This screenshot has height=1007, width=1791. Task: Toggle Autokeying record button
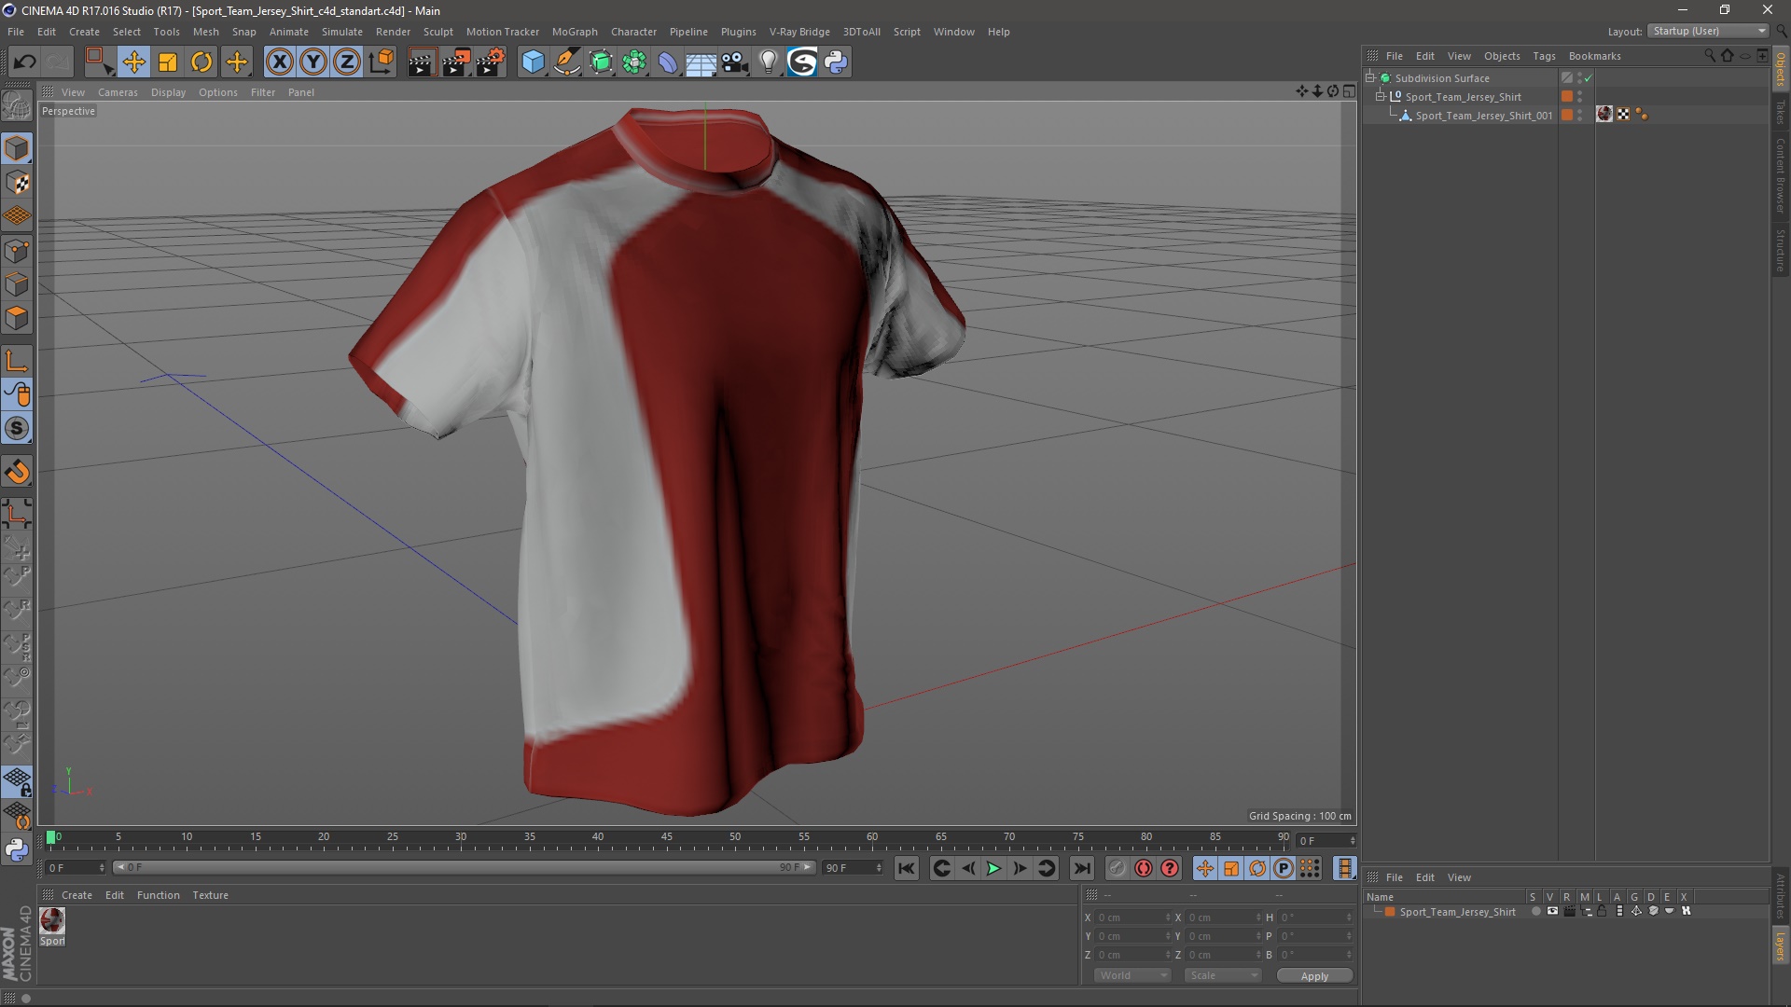click(1144, 869)
